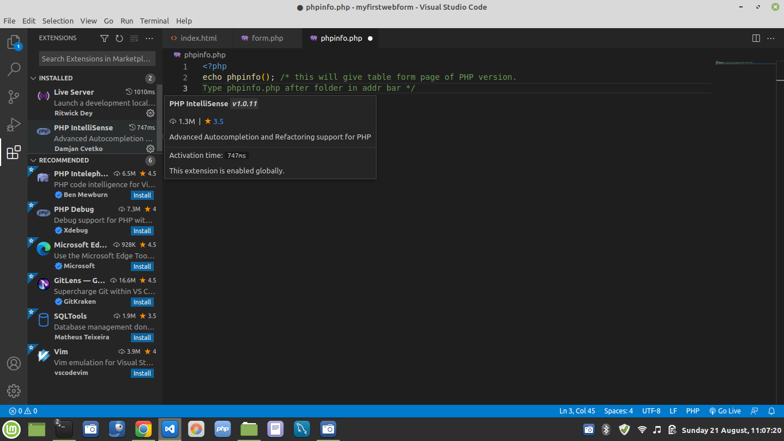Toggle Go Live server in status bar
784x441 pixels.
click(725, 411)
